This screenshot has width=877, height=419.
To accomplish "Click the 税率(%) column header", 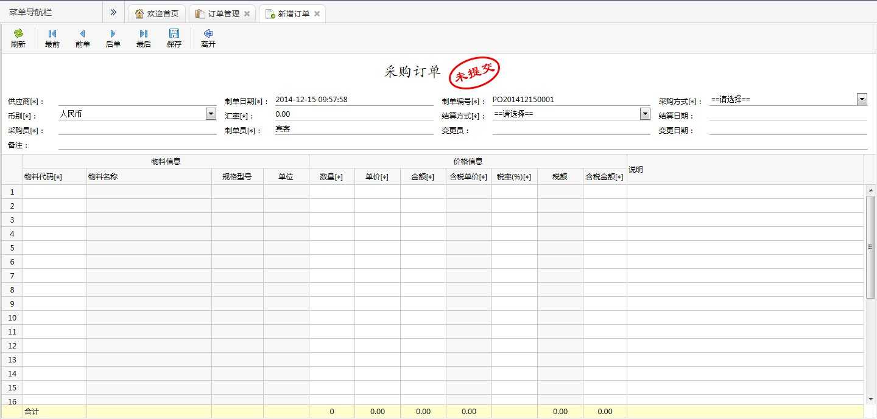I will pos(515,176).
